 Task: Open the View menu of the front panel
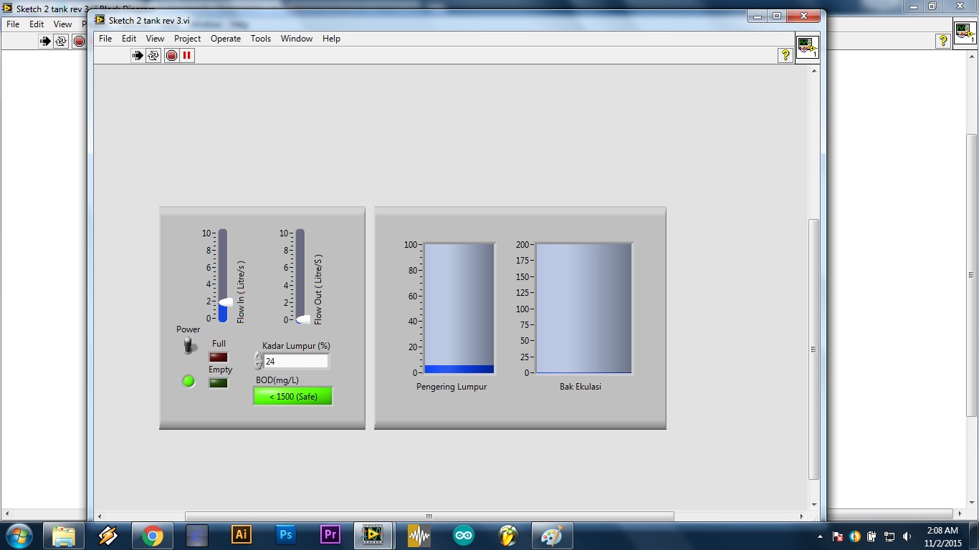[x=155, y=39]
